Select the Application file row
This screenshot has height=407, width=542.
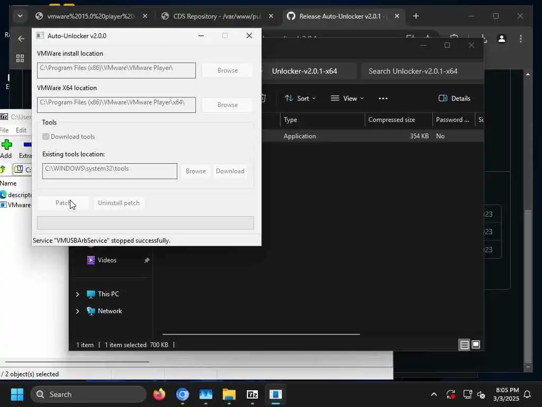coord(373,136)
